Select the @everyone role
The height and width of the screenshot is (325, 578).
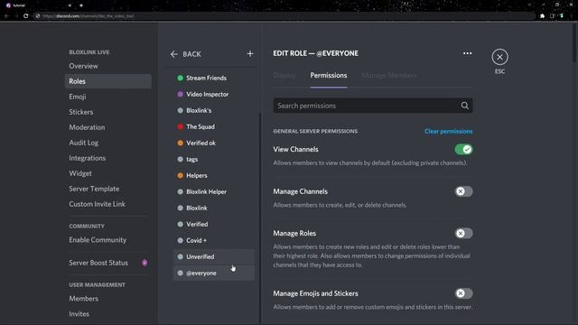point(214,273)
